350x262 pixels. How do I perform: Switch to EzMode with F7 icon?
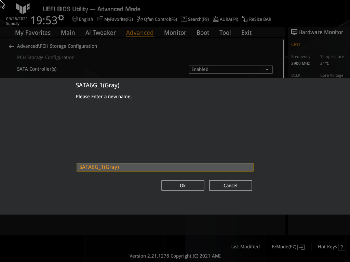287,247
